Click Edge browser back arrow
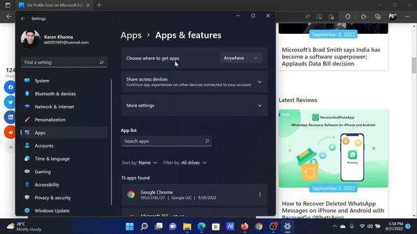 [x=8, y=17]
